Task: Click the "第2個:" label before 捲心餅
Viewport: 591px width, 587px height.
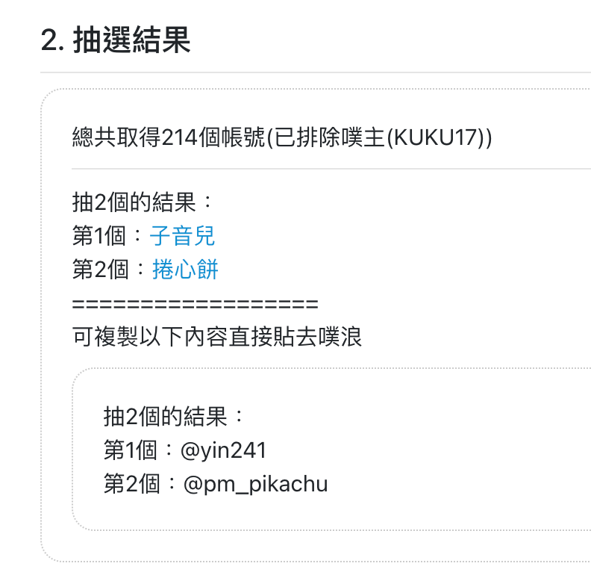Action: tap(108, 270)
